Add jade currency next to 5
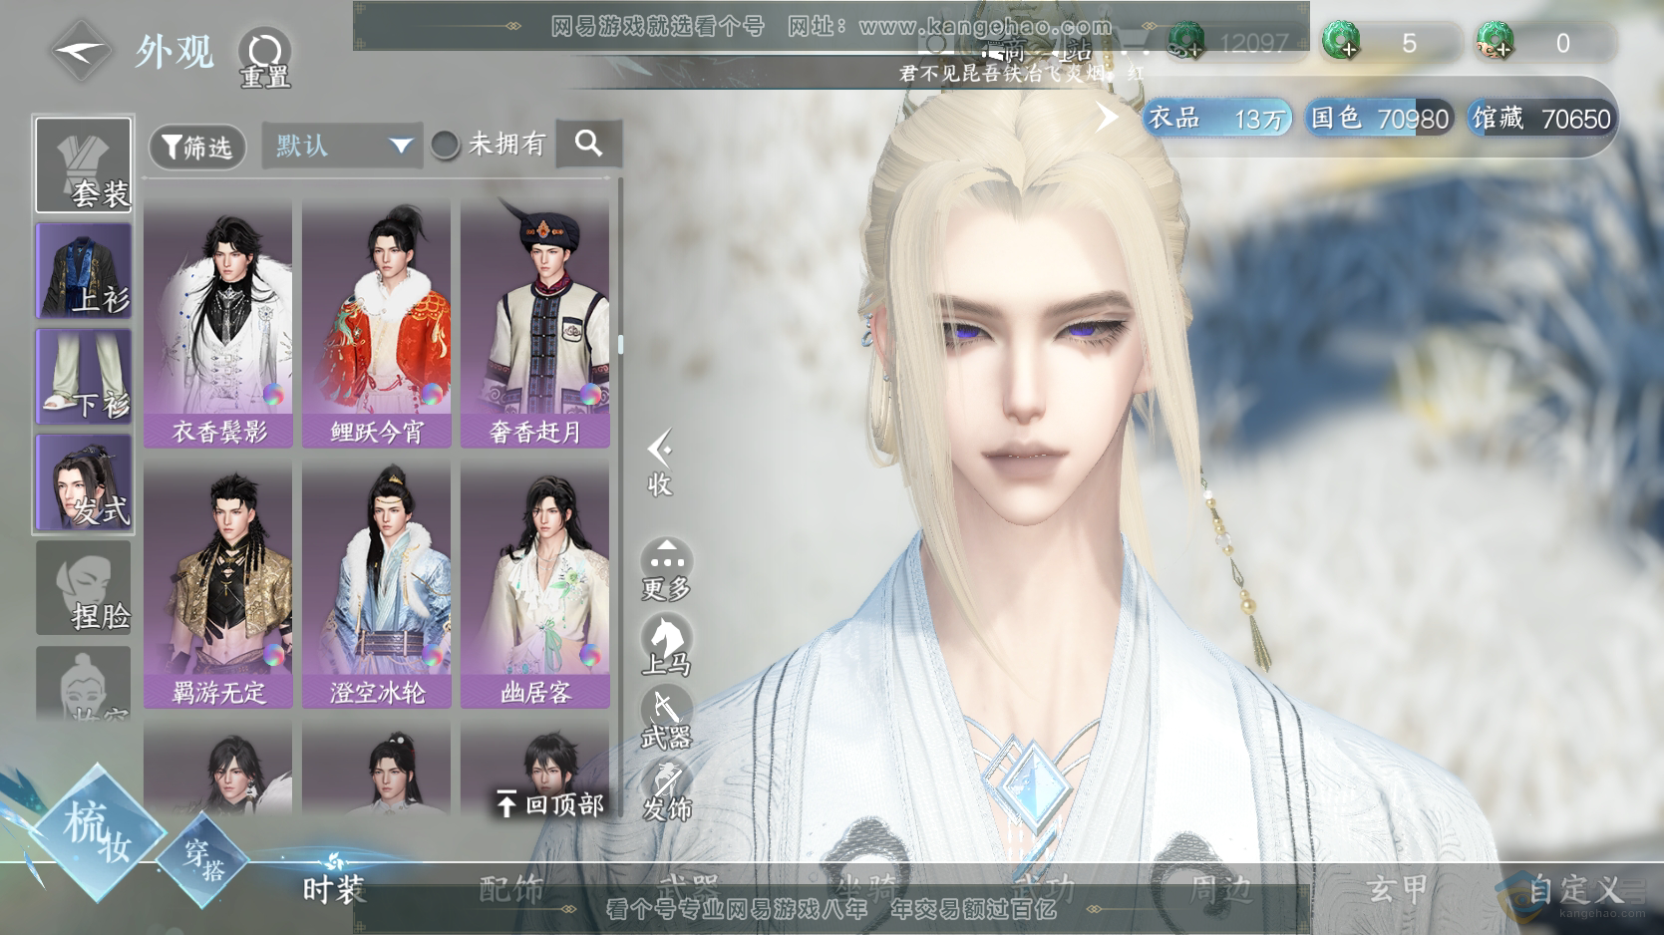Screen dimensions: 1664x935 1342,42
